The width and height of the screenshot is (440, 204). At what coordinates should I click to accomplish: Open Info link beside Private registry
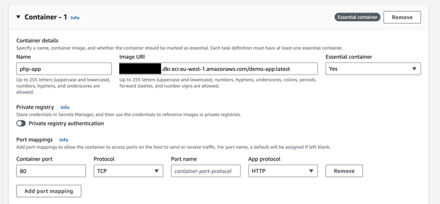(65, 107)
